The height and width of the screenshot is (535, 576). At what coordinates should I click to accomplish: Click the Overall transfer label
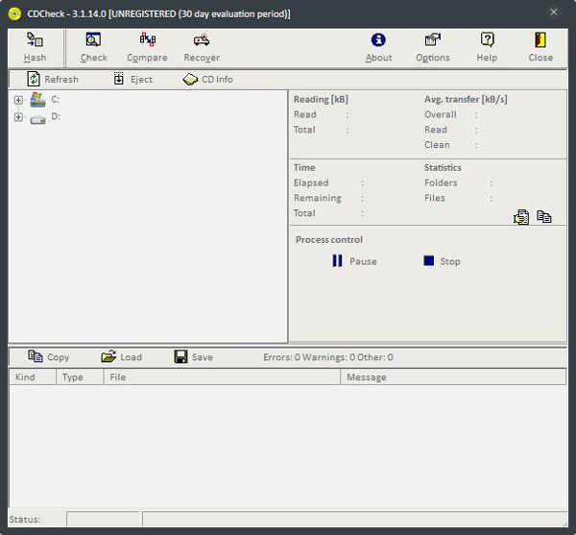click(x=441, y=114)
